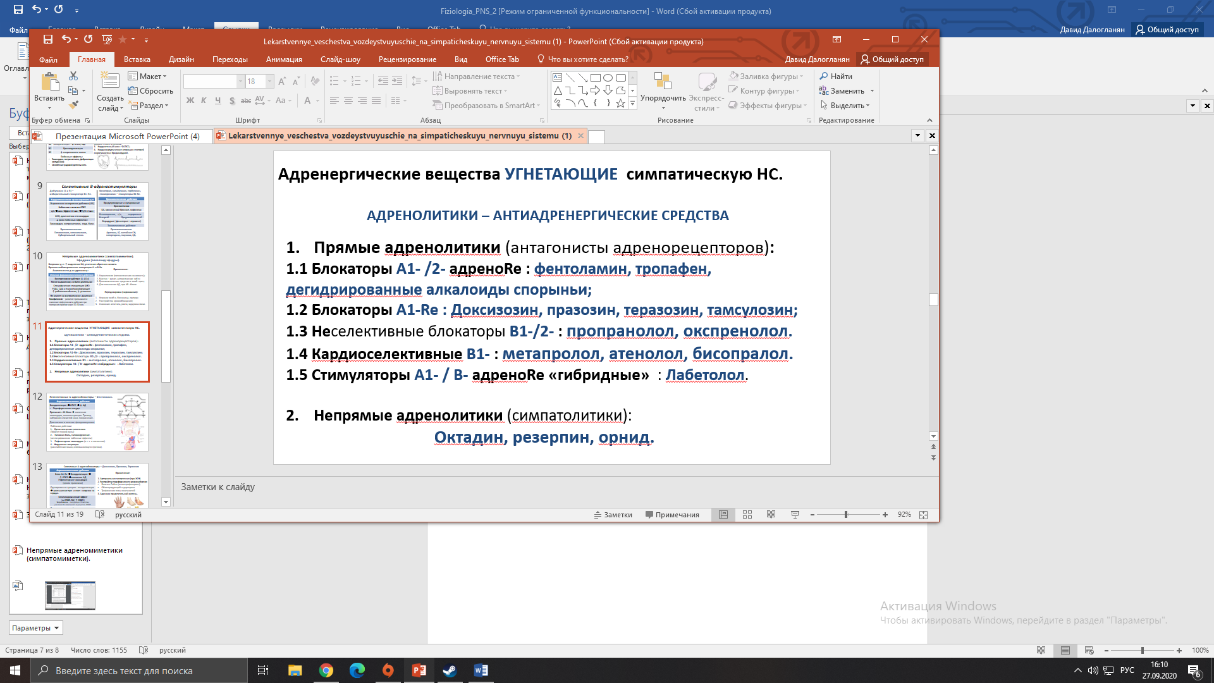Align text to the left
Screen dimensions: 1214x683
[334, 101]
